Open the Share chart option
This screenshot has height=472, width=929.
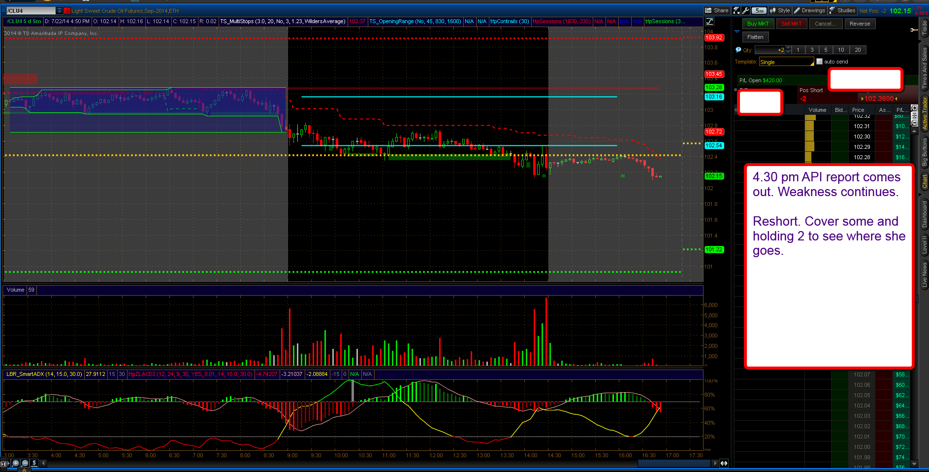(x=717, y=10)
